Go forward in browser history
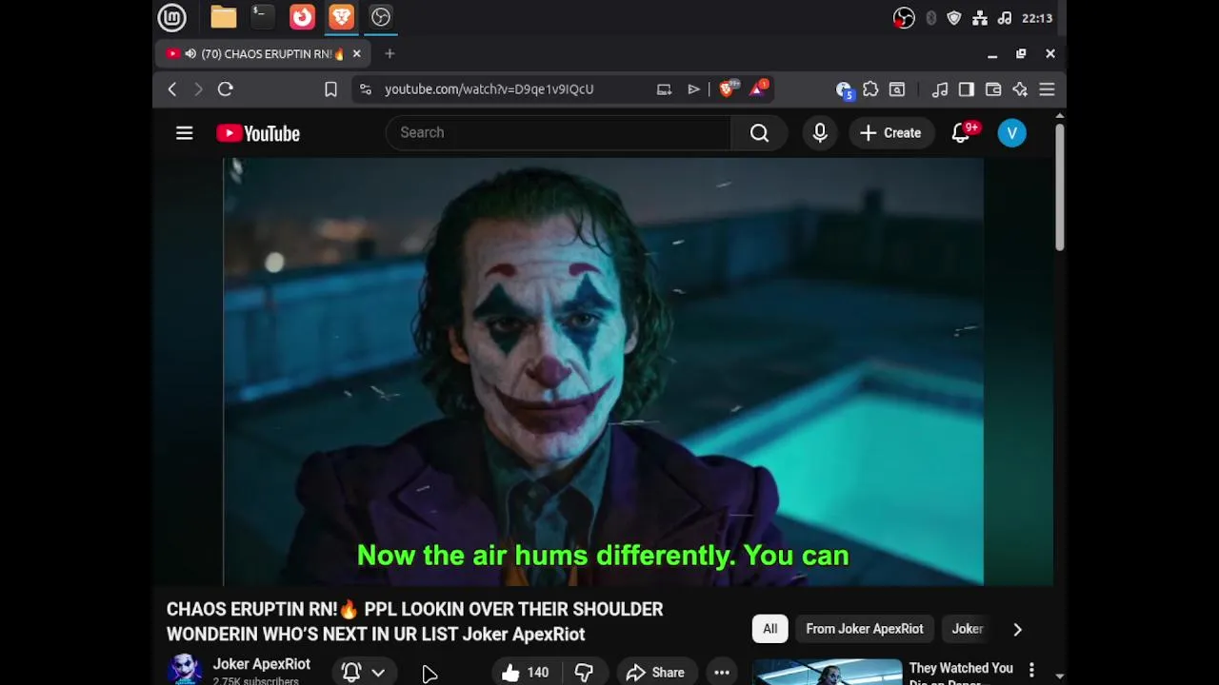1219x685 pixels. click(x=198, y=89)
